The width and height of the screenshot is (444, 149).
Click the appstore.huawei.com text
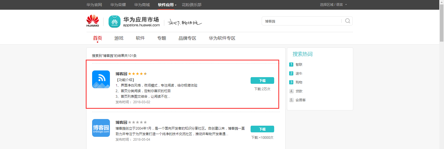click(x=142, y=25)
